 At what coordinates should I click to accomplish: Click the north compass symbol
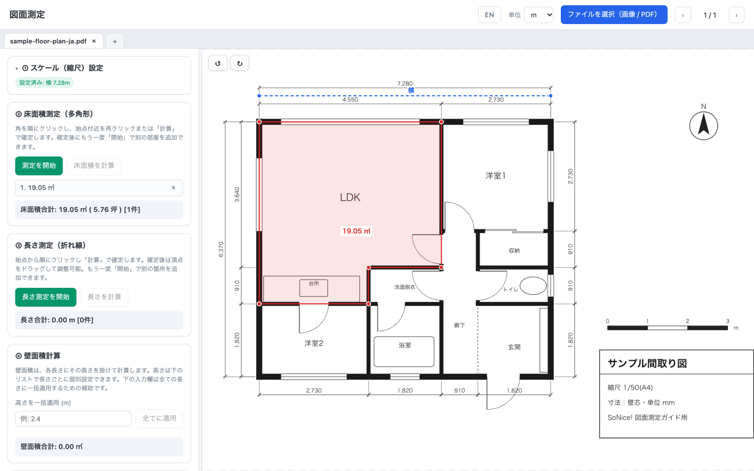click(x=704, y=126)
